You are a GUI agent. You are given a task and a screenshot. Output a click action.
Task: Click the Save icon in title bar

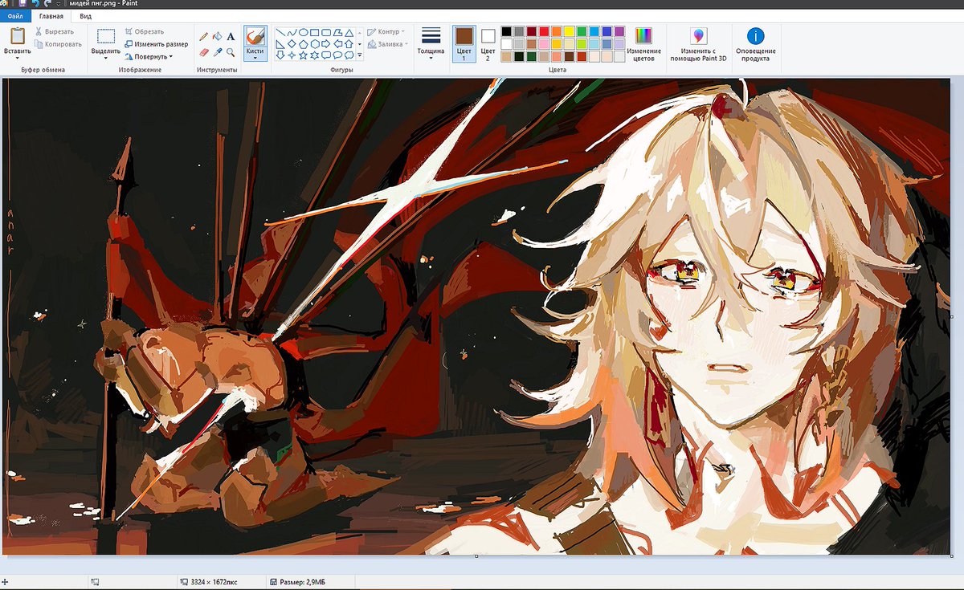(22, 4)
